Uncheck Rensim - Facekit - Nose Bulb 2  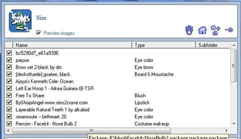point(9,124)
